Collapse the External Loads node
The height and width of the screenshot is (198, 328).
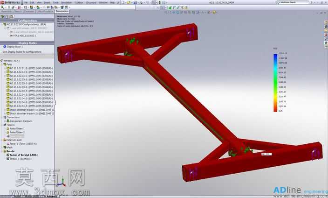(x=2, y=140)
